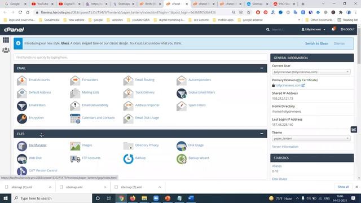The image size is (361, 203).
Task: Open the Email Filters funnel icon
Action: [21, 105]
